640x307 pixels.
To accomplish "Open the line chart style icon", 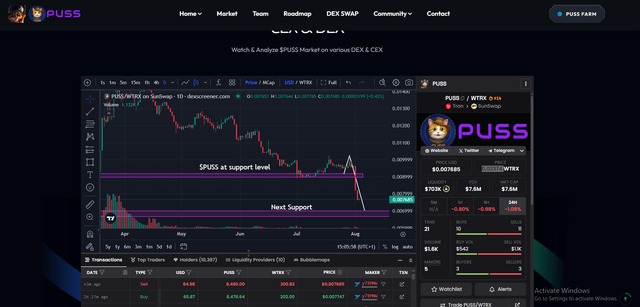I will point(185,82).
